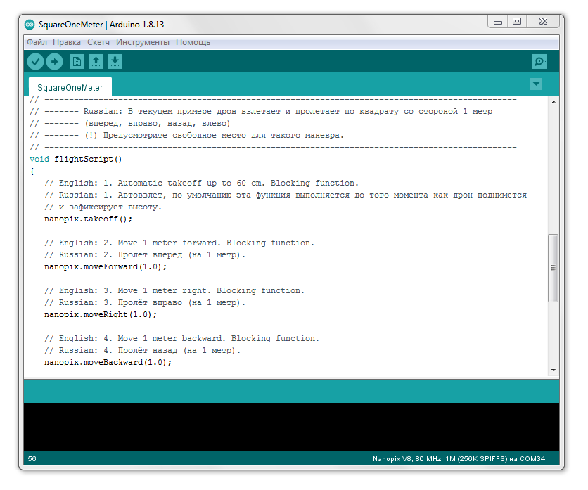The image size is (588, 490).
Task: Expand the tab options dropdown arrow
Action: point(536,84)
